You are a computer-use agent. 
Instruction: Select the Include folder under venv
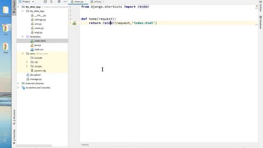37,58
